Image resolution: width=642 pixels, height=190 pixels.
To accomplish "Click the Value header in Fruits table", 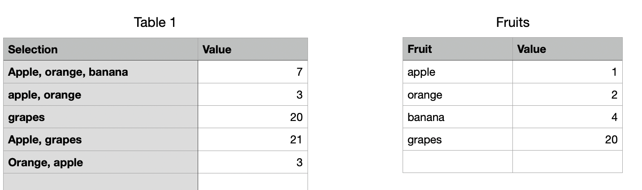I will click(567, 49).
